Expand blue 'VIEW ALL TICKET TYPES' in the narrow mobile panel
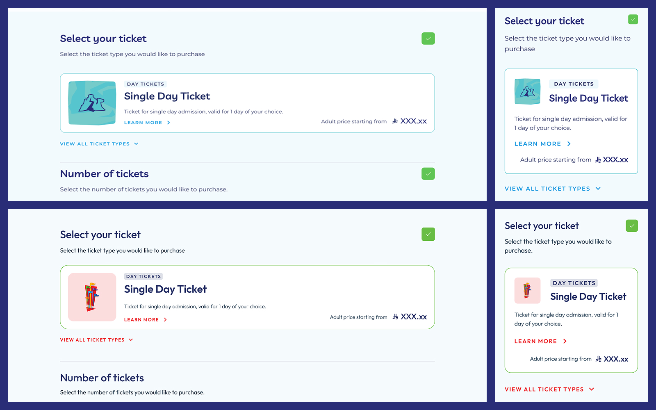Image resolution: width=656 pixels, height=410 pixels. point(553,189)
